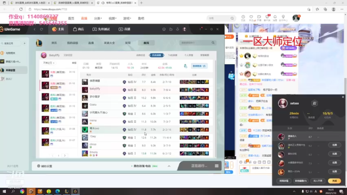The image size is (347, 195).
Task: Switch to 查找 tab
Action: tap(146, 43)
